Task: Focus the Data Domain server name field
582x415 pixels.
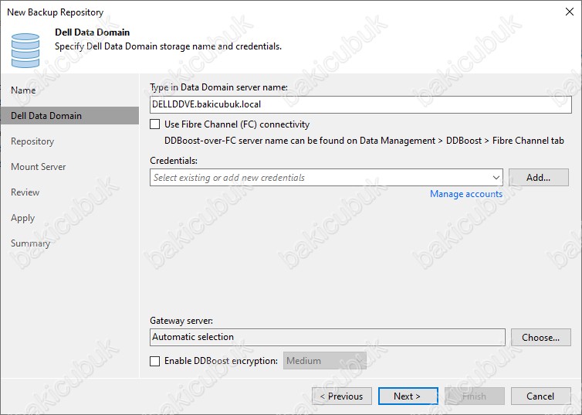Action: click(360, 104)
